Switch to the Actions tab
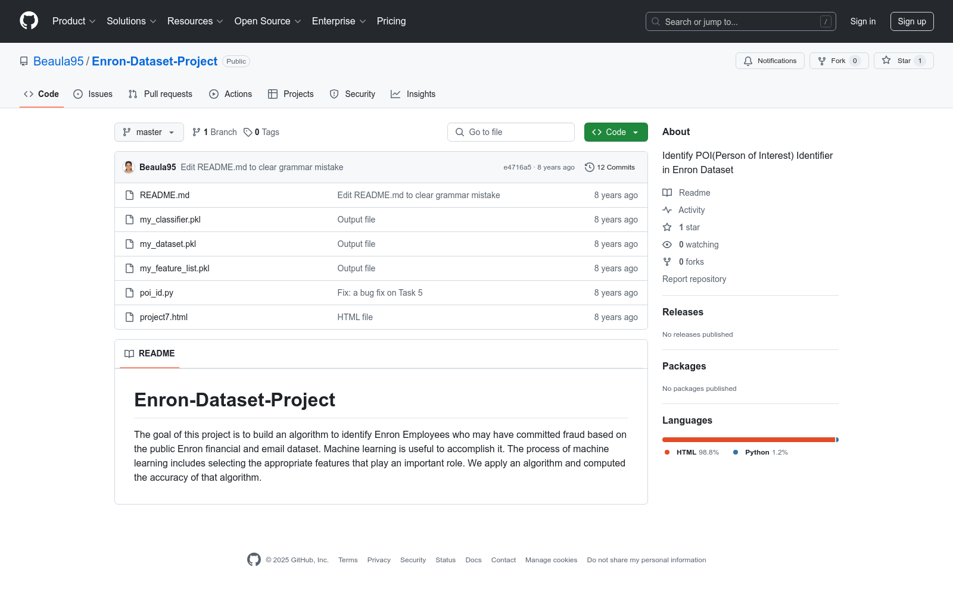The image size is (953, 595). 231,94
